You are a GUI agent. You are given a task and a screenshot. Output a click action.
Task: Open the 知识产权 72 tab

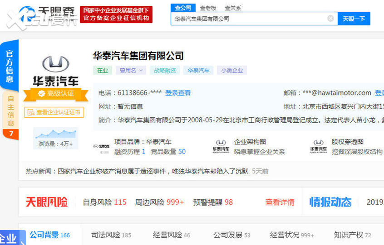(352, 235)
